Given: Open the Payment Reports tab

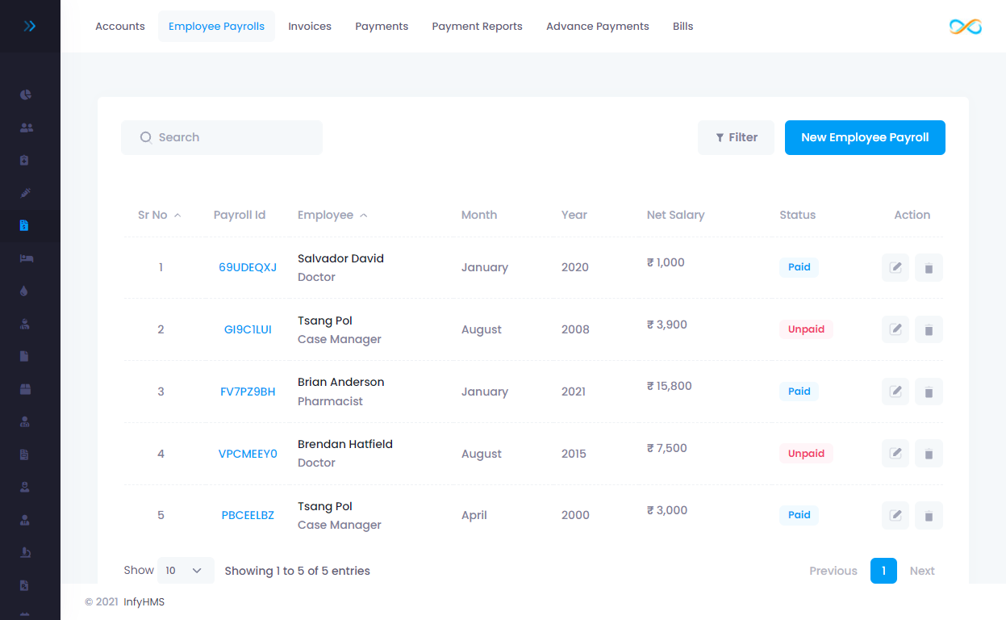Looking at the screenshot, I should (x=477, y=26).
